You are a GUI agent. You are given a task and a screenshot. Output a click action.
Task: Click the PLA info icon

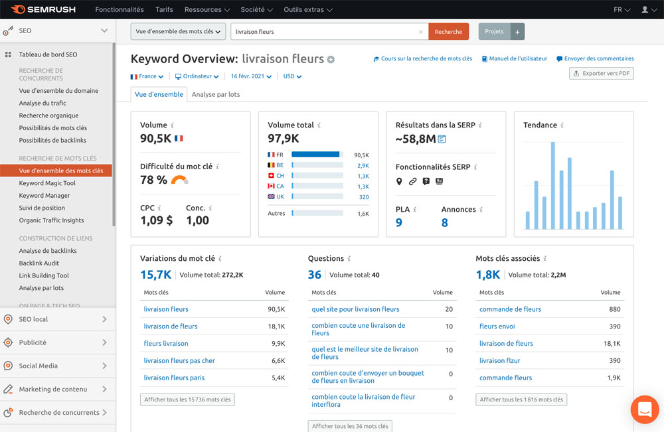414,210
